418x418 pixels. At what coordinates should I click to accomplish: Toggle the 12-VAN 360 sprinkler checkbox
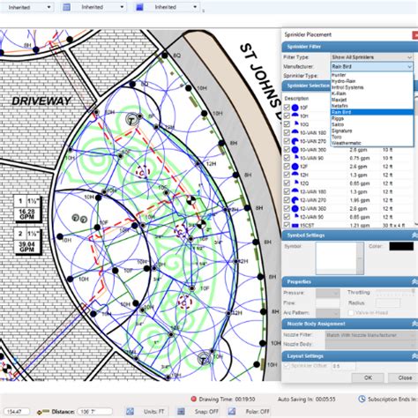coord(287,208)
